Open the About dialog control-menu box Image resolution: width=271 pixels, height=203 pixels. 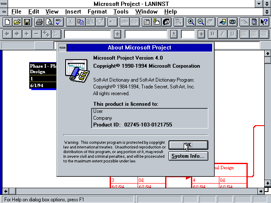click(x=62, y=48)
